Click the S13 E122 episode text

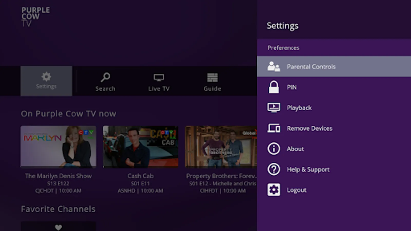[x=58, y=184]
